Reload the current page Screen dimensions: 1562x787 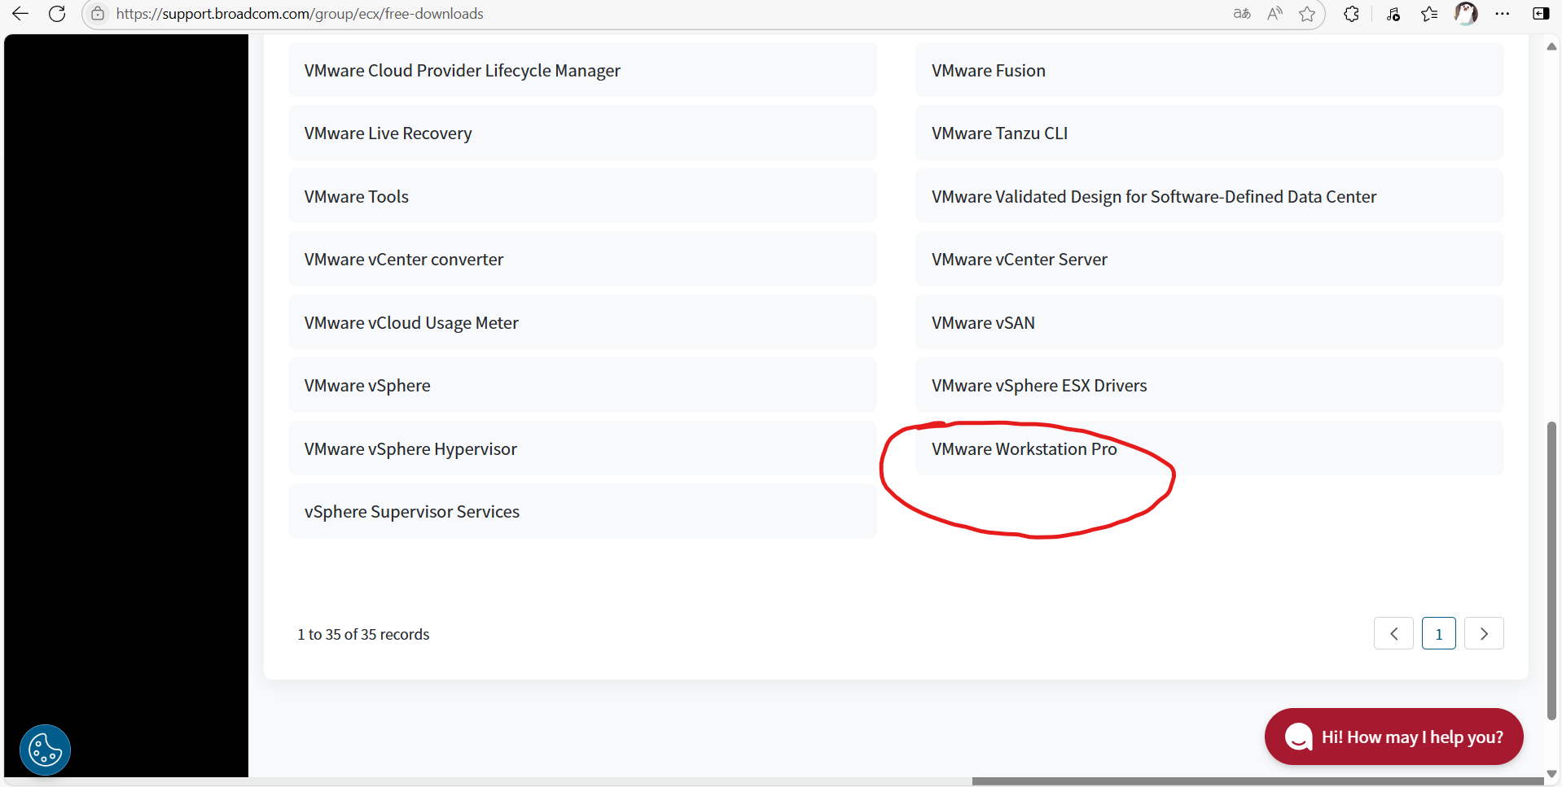point(57,14)
